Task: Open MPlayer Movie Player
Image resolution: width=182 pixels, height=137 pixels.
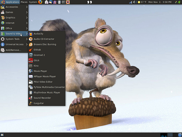Action: pyautogui.click(x=47, y=76)
